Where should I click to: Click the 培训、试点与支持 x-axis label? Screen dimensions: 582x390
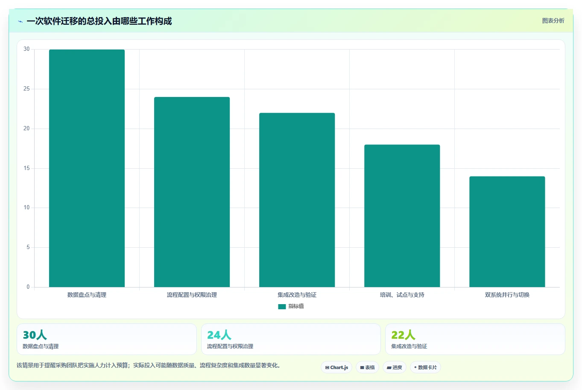402,295
